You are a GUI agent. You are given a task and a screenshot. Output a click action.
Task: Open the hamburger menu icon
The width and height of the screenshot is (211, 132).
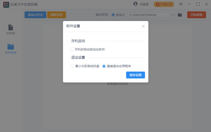tap(181, 4)
